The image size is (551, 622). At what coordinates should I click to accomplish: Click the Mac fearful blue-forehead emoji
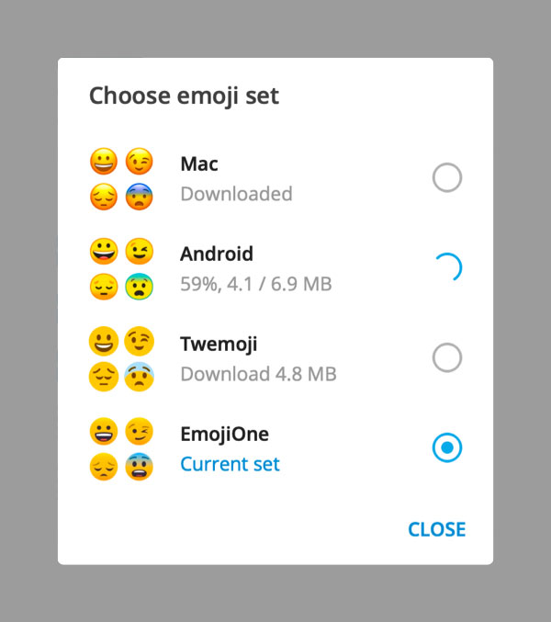coord(140,197)
